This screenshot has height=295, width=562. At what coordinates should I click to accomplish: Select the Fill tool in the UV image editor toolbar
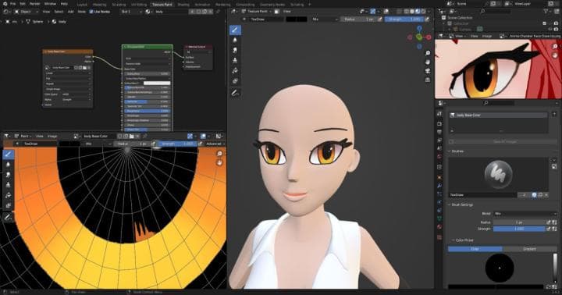(x=9, y=195)
